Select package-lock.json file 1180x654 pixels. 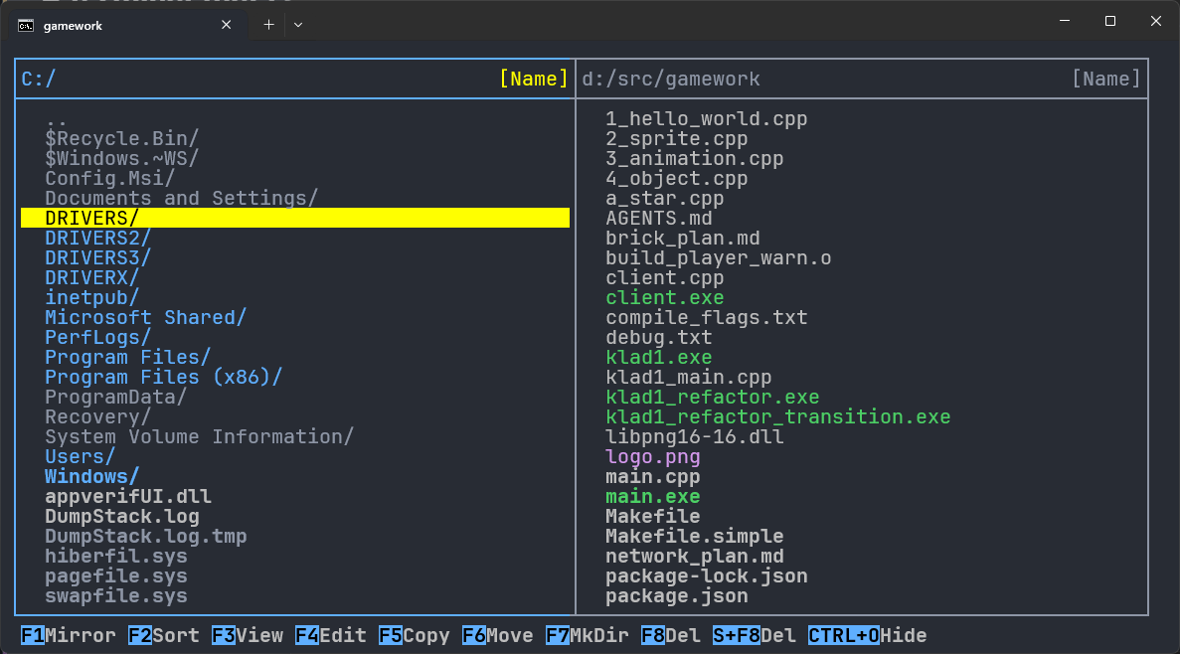point(707,575)
